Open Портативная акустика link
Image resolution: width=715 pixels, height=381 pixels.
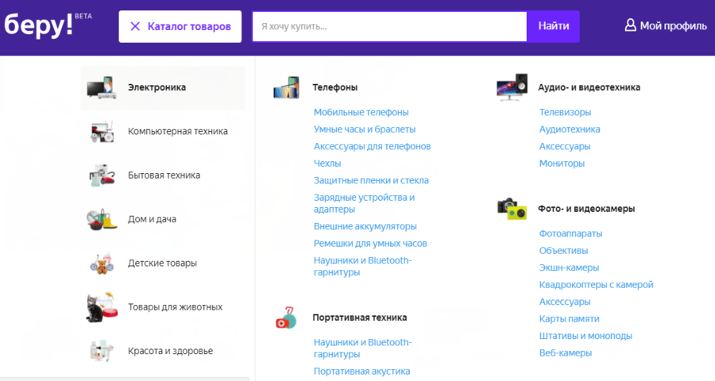click(362, 371)
